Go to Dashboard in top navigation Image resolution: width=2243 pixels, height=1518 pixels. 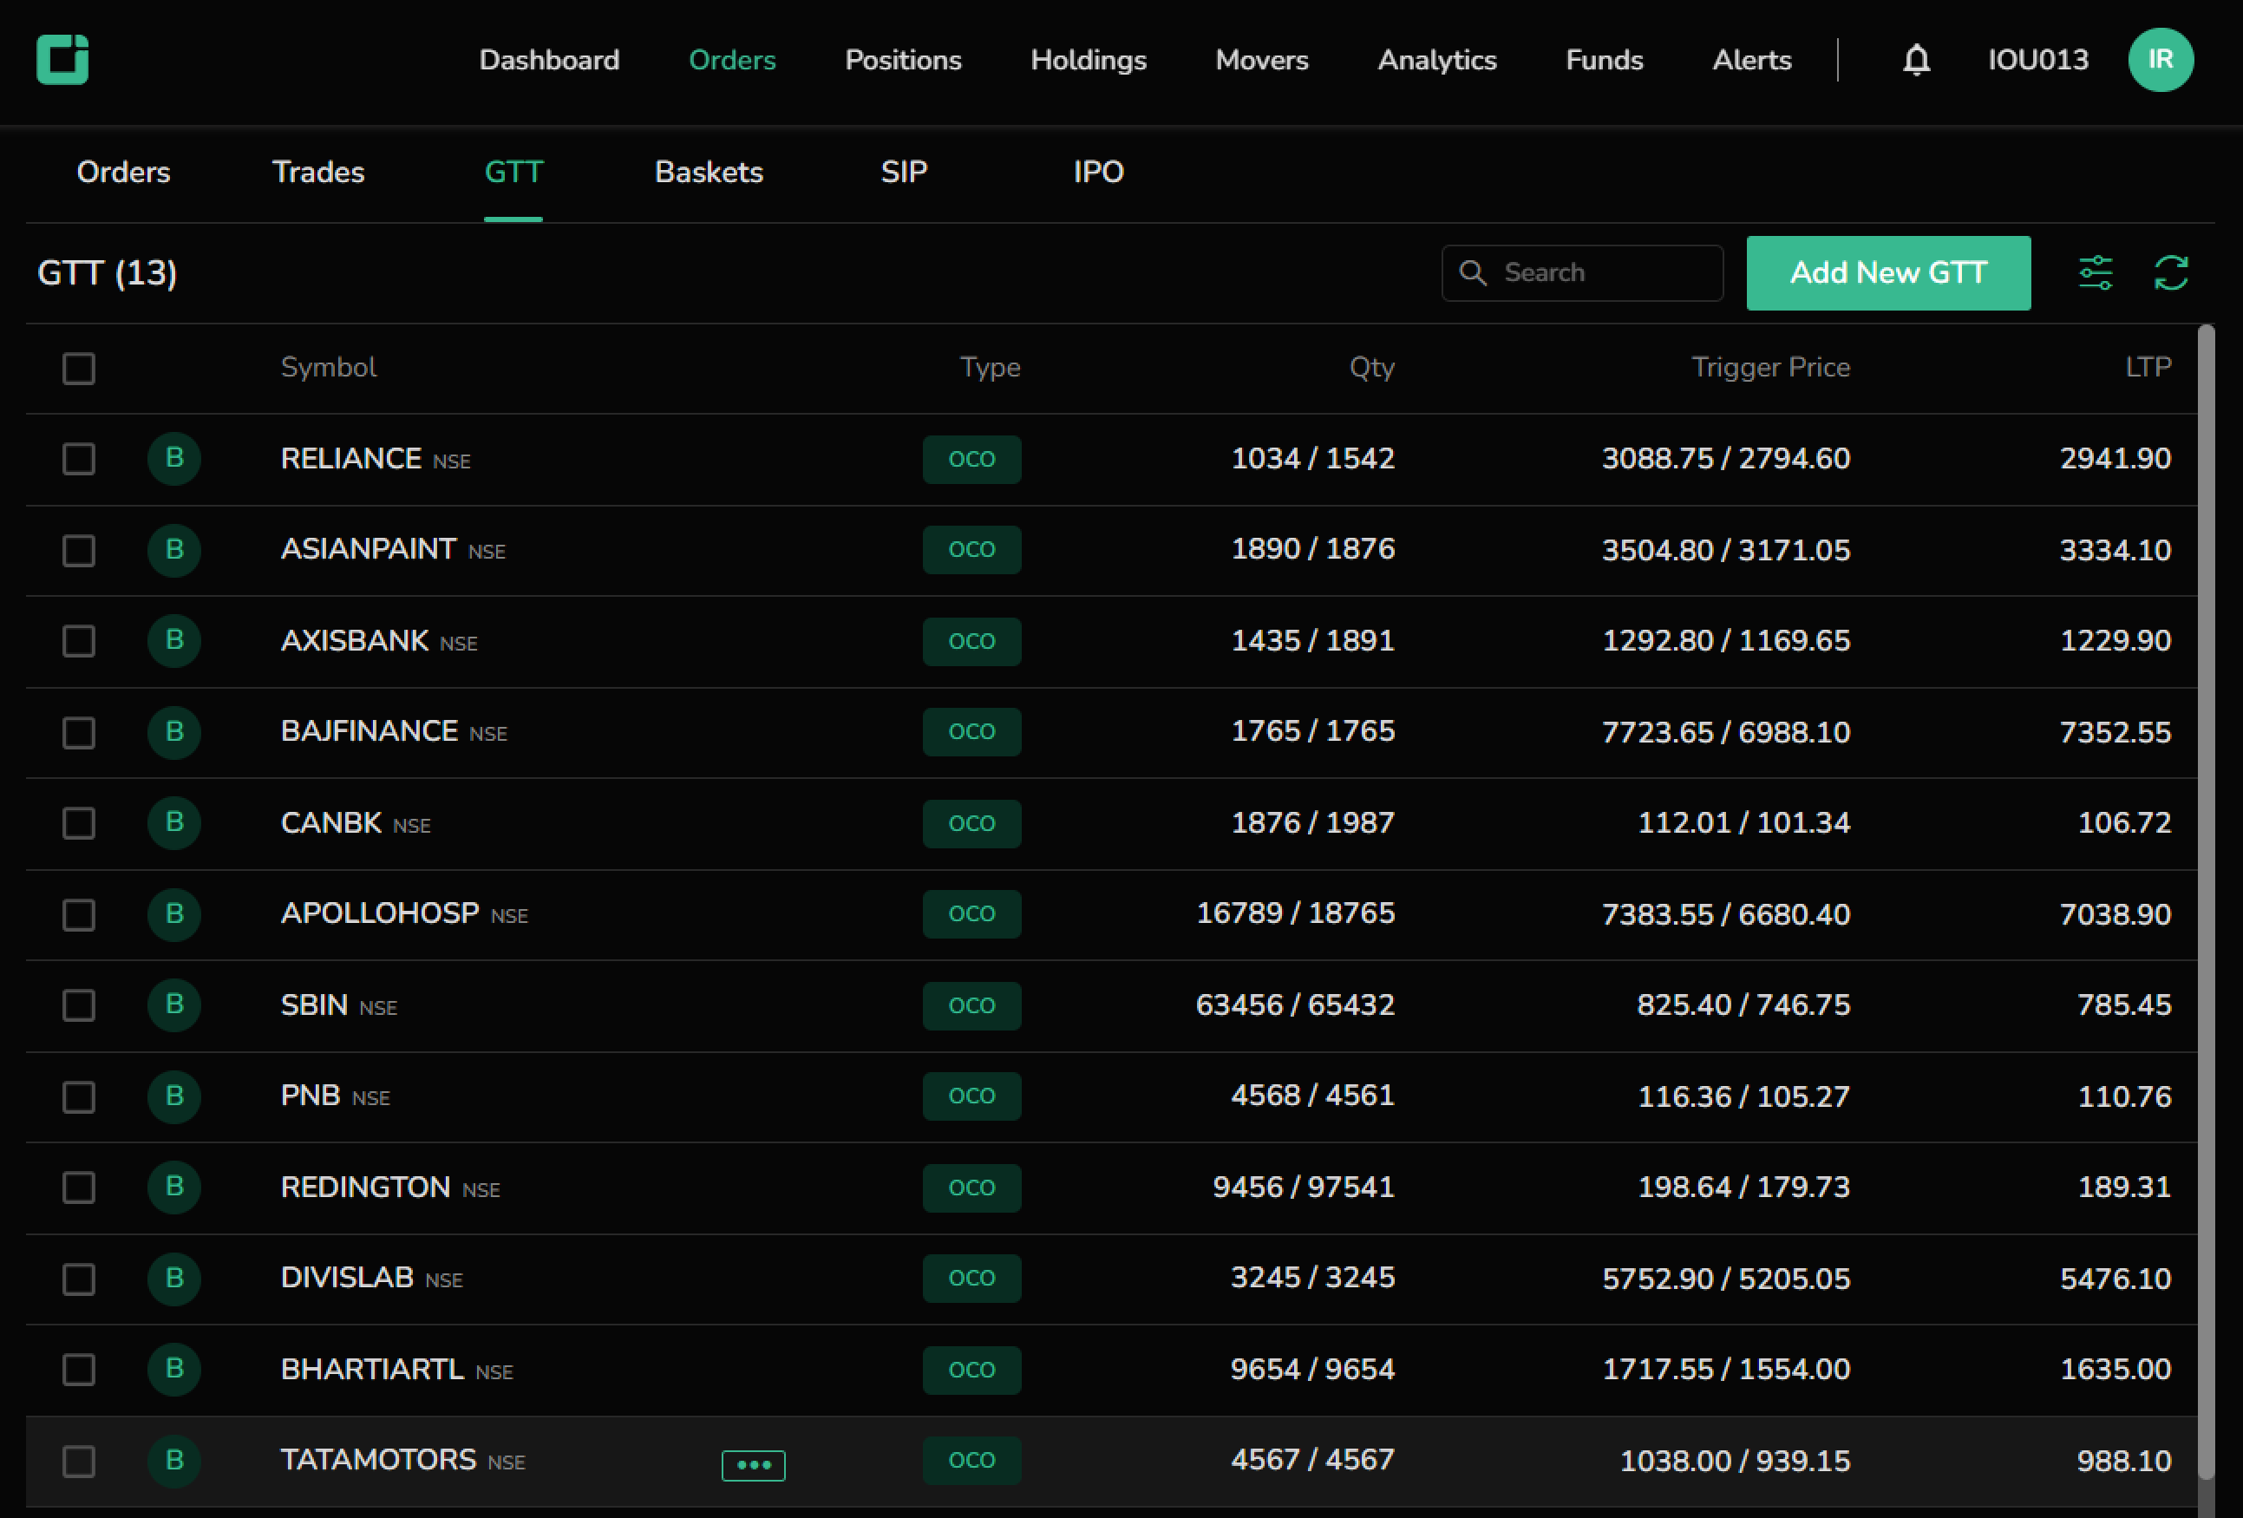point(549,60)
